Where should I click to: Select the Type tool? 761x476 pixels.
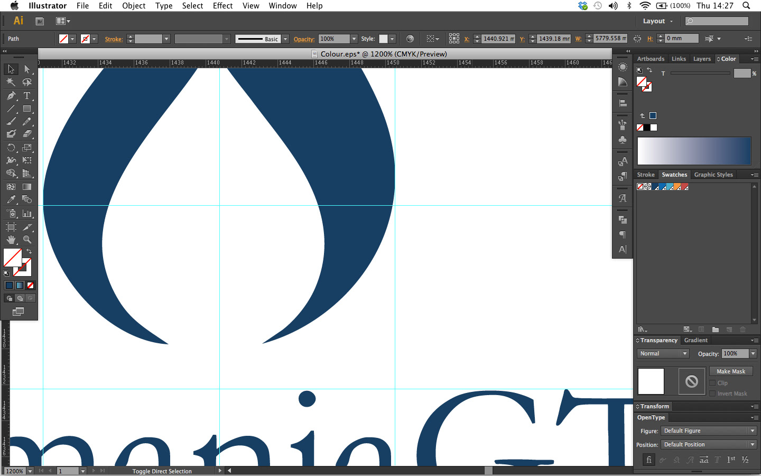pos(27,96)
